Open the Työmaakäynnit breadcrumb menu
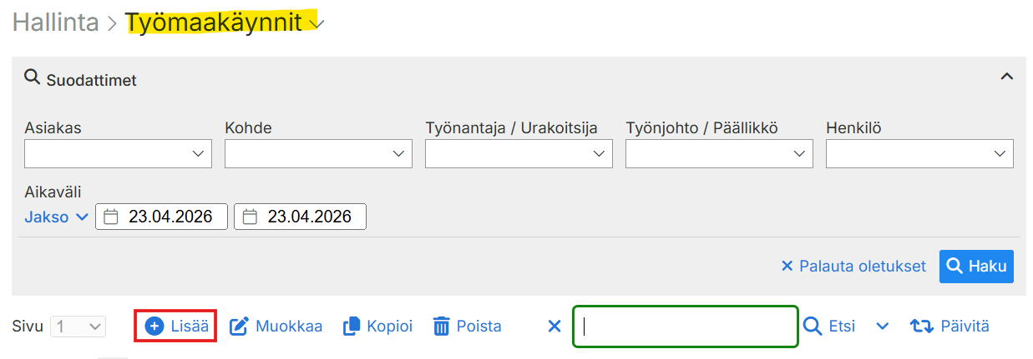The image size is (1033, 359). (316, 23)
